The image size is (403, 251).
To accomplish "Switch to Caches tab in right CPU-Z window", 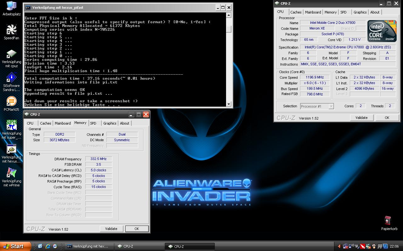I will pos(296,12).
